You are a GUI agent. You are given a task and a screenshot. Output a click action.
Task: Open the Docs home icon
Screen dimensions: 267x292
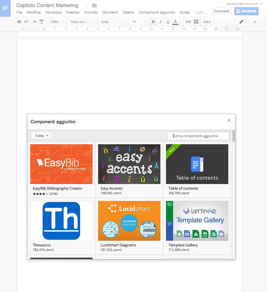point(5,8)
